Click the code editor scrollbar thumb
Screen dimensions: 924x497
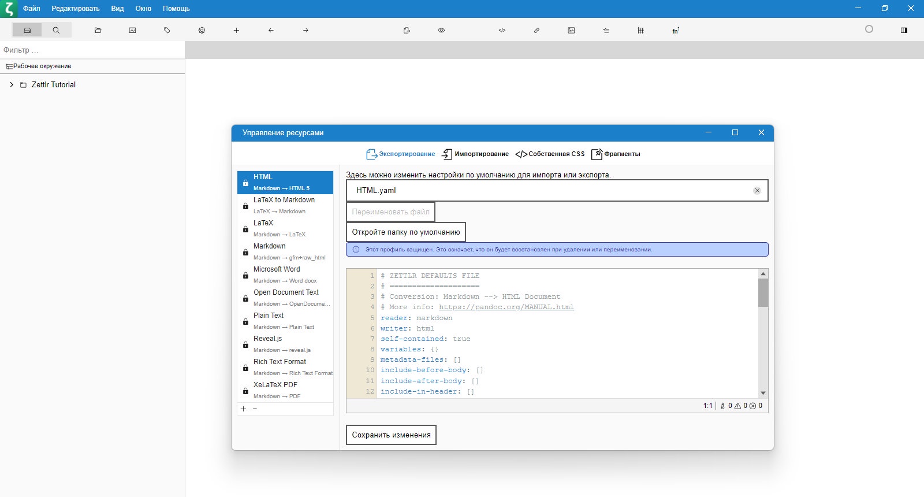tap(763, 293)
